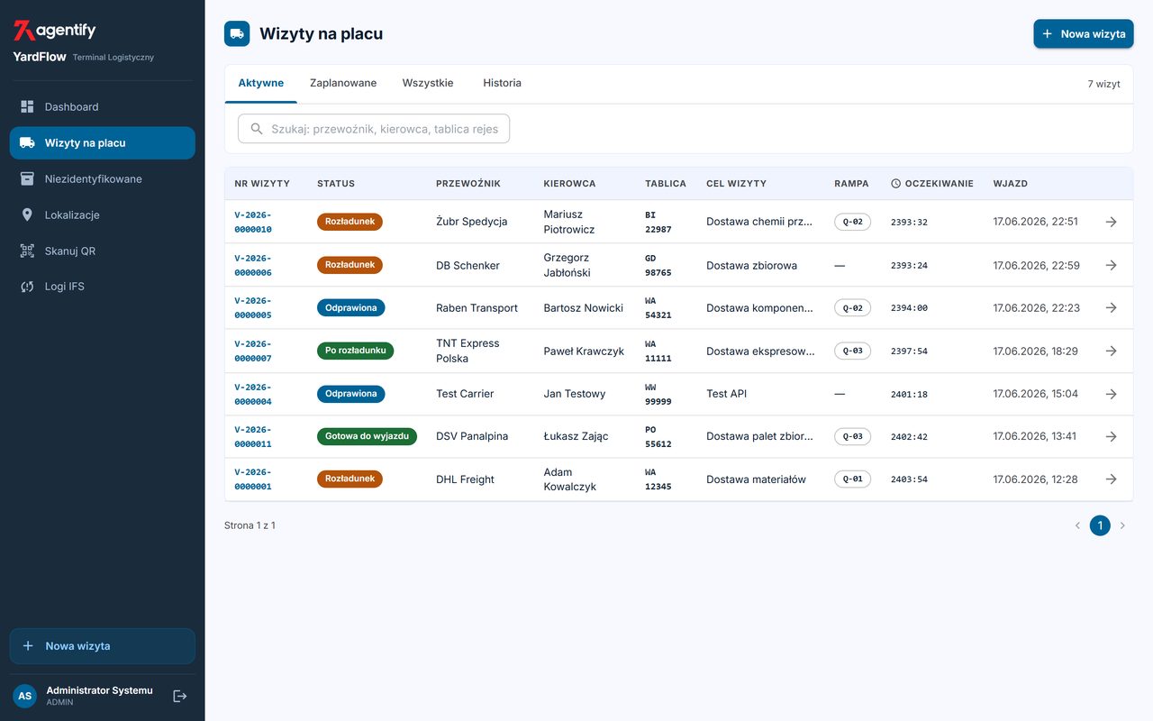Switch to the Wszystkie tab
Image resolution: width=1153 pixels, height=721 pixels.
tap(428, 83)
